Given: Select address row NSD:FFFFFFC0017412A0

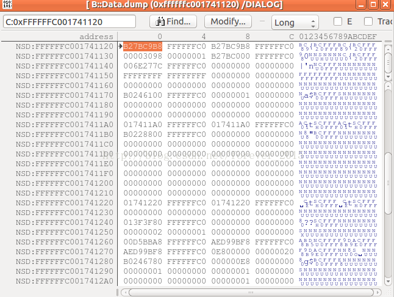Looking at the screenshot, I should 65,281.
